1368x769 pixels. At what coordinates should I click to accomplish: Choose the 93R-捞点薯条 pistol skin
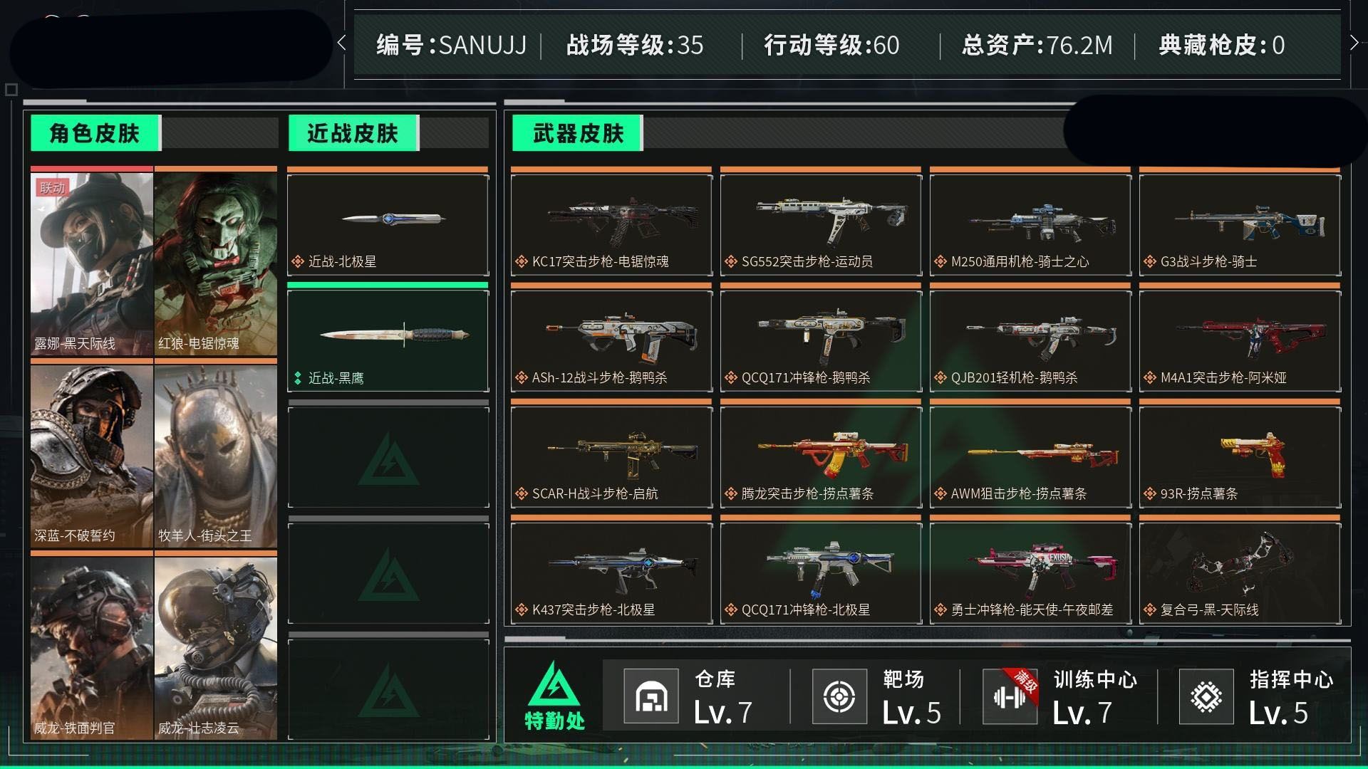pyautogui.click(x=1240, y=456)
